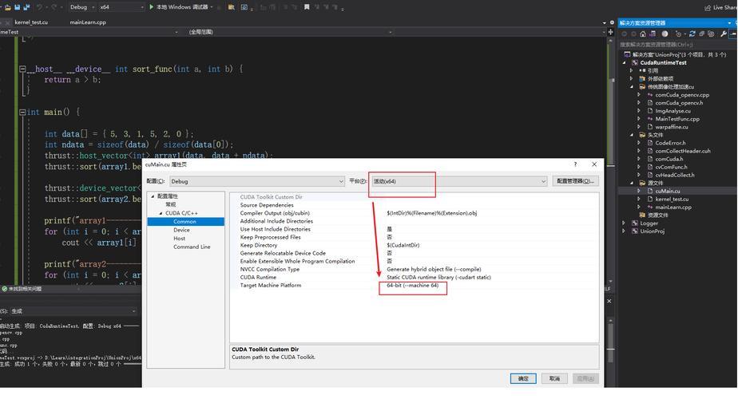Click the editor vertical scrollbar thumb
Viewport: 738px width, 399px height.
tap(611, 122)
